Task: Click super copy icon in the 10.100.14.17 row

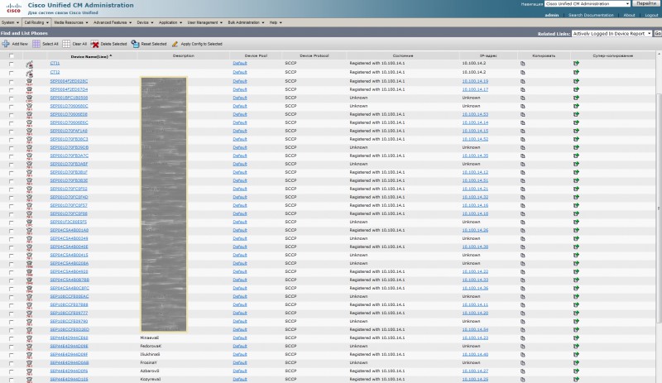Action: tap(576, 89)
